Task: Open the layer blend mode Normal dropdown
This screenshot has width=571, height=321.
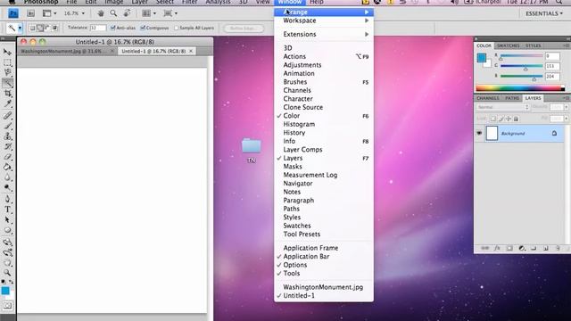Action: (x=502, y=107)
